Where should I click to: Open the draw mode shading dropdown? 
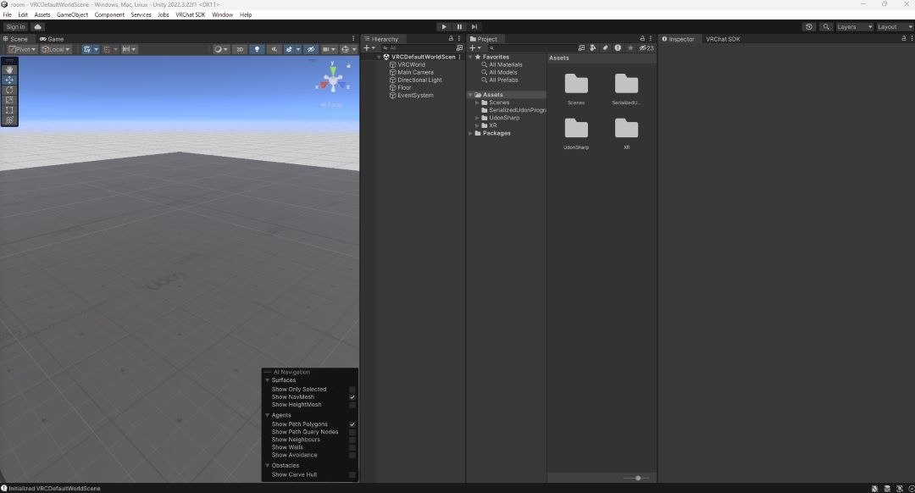(x=220, y=50)
